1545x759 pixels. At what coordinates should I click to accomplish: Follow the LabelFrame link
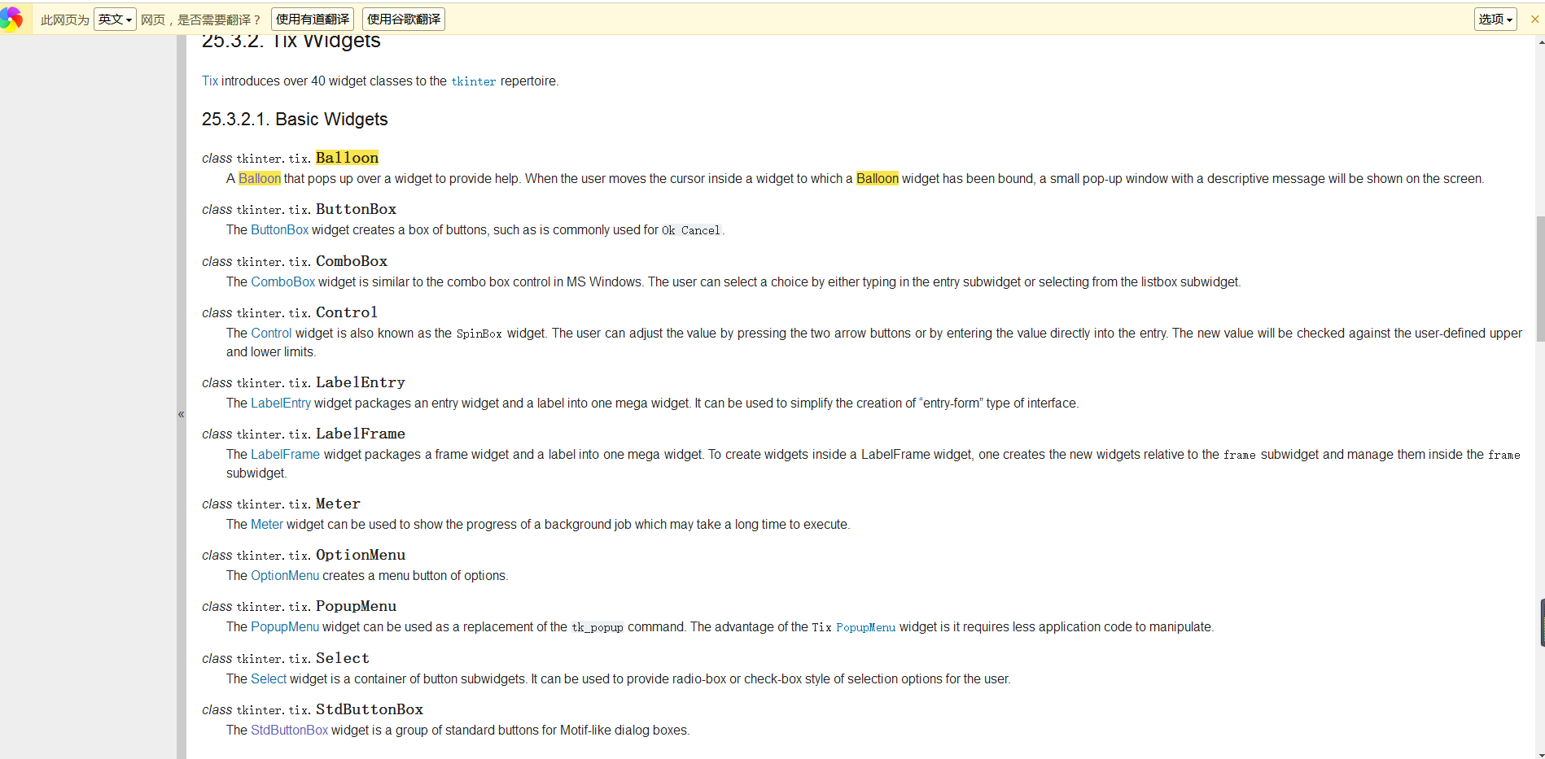(x=285, y=455)
